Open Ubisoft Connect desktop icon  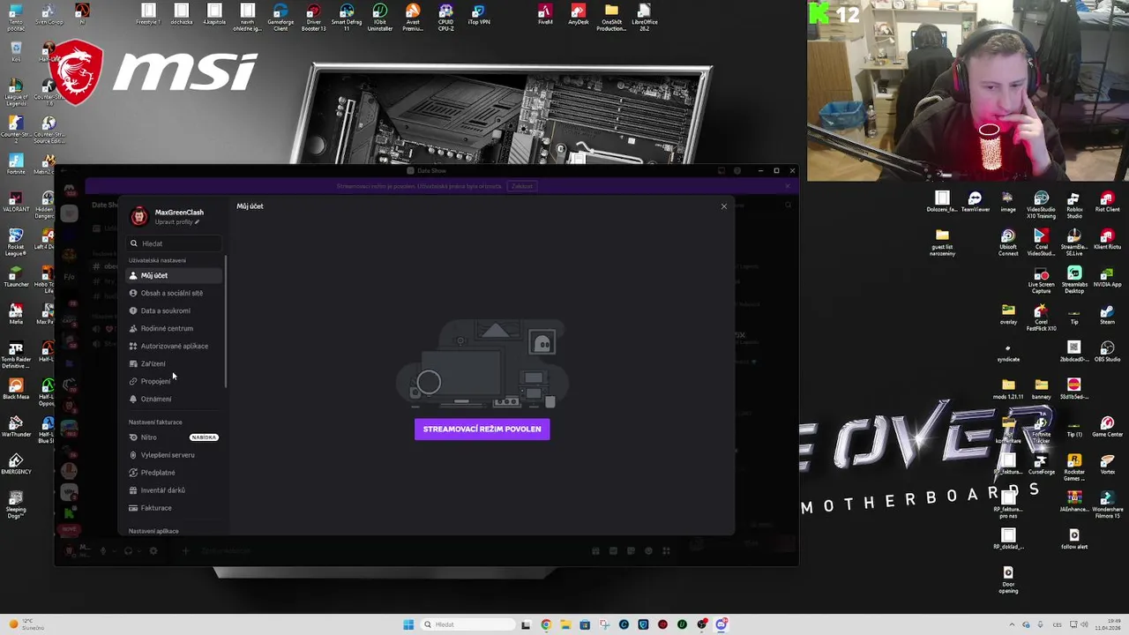[1008, 243]
